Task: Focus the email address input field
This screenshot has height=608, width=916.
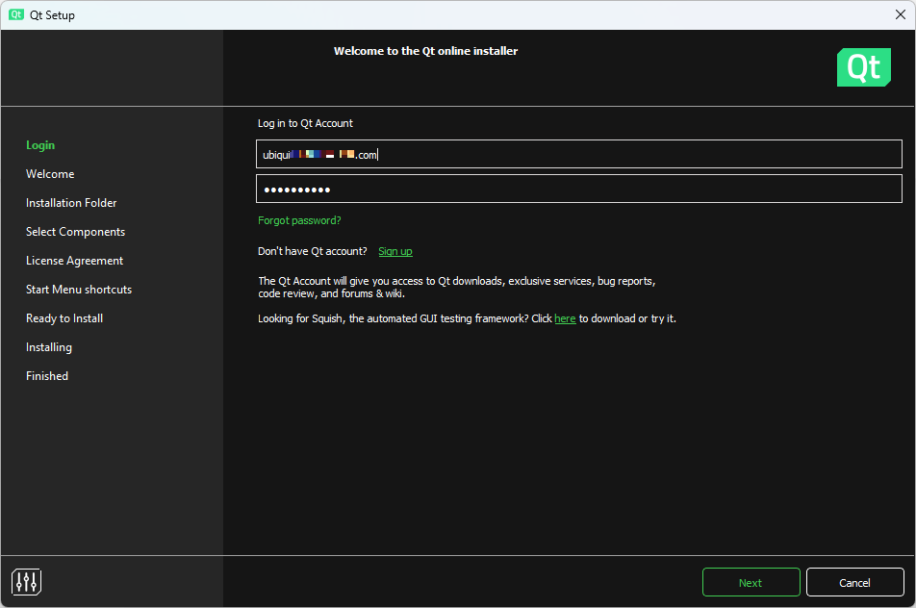Action: click(x=579, y=154)
